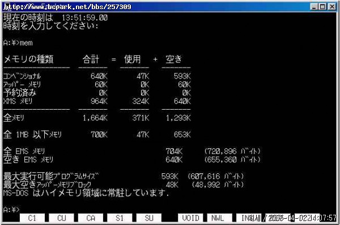Viewport: 340px width, 225px height.
Task: Click the S1 function key label
Action: [x=120, y=218]
